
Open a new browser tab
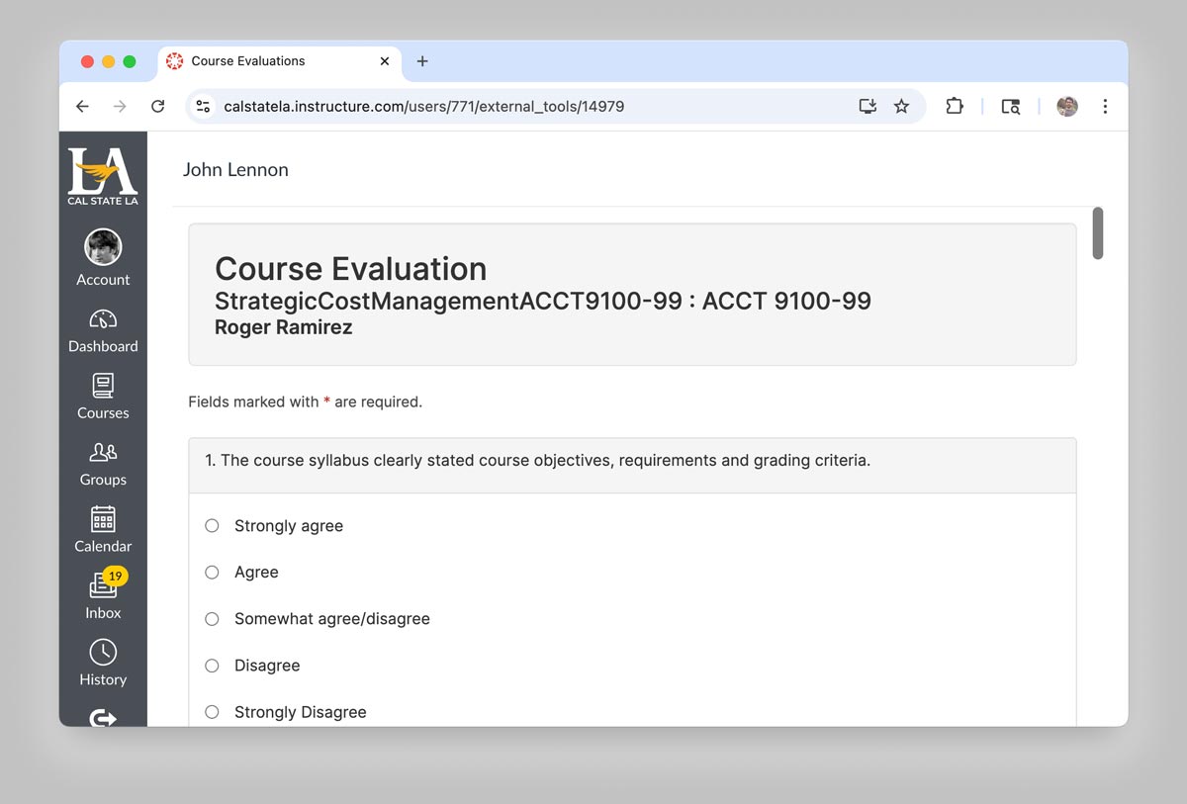click(x=422, y=60)
